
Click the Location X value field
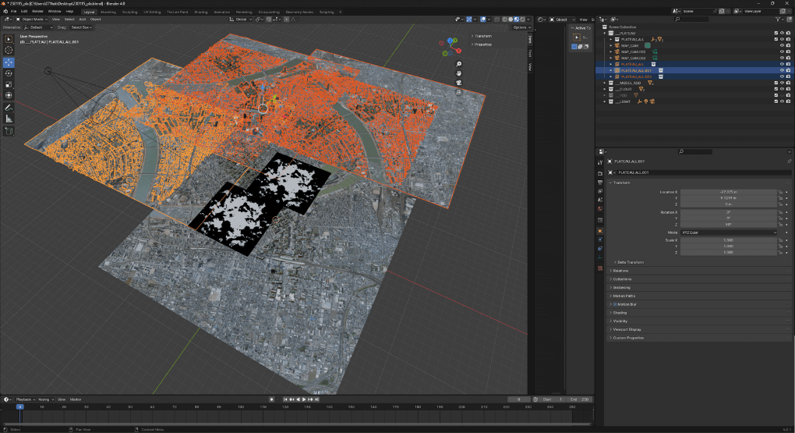pos(728,193)
